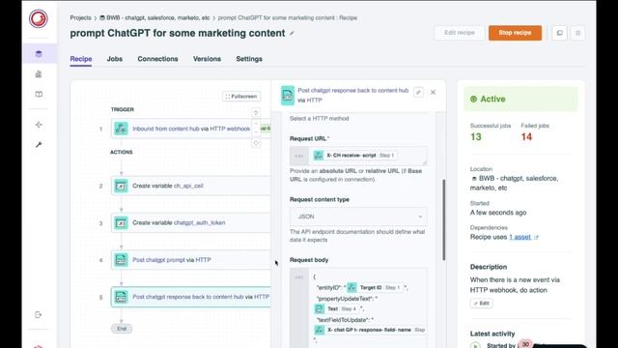Open the 1 asset dependencies link
618x348 pixels.
tap(520, 237)
